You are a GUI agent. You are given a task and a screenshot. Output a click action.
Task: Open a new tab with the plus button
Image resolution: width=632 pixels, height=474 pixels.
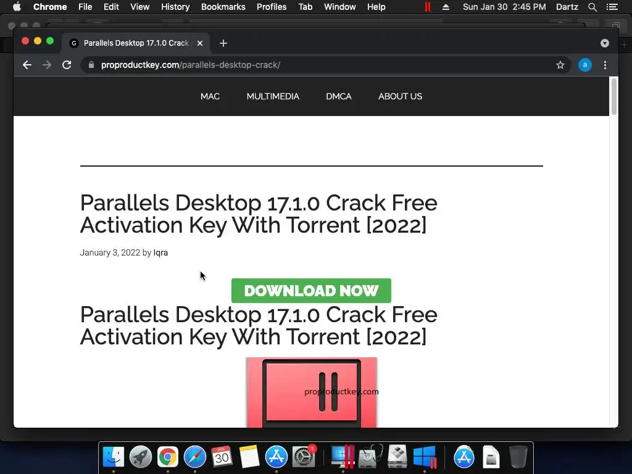click(223, 43)
